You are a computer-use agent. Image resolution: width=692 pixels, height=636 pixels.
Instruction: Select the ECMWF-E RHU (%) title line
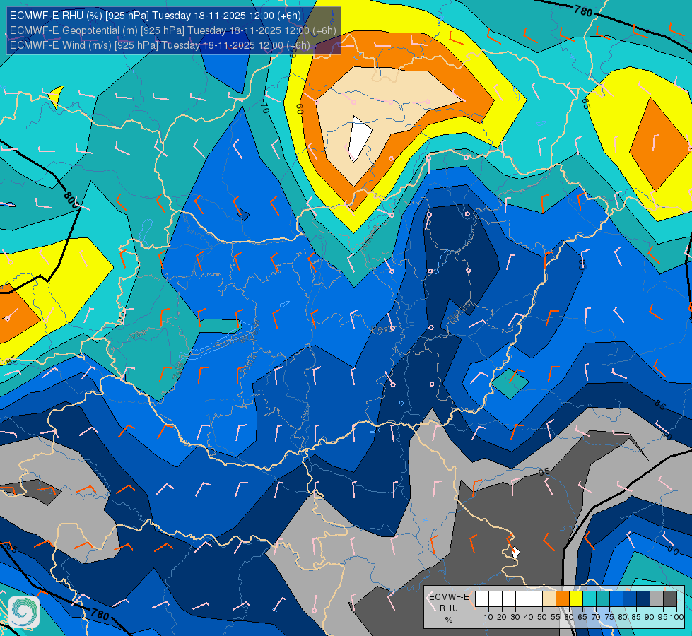point(156,16)
